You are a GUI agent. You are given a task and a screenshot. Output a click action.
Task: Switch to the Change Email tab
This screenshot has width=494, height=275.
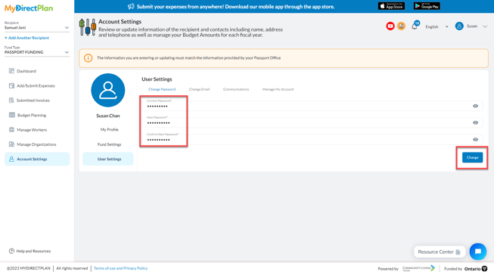click(x=199, y=89)
